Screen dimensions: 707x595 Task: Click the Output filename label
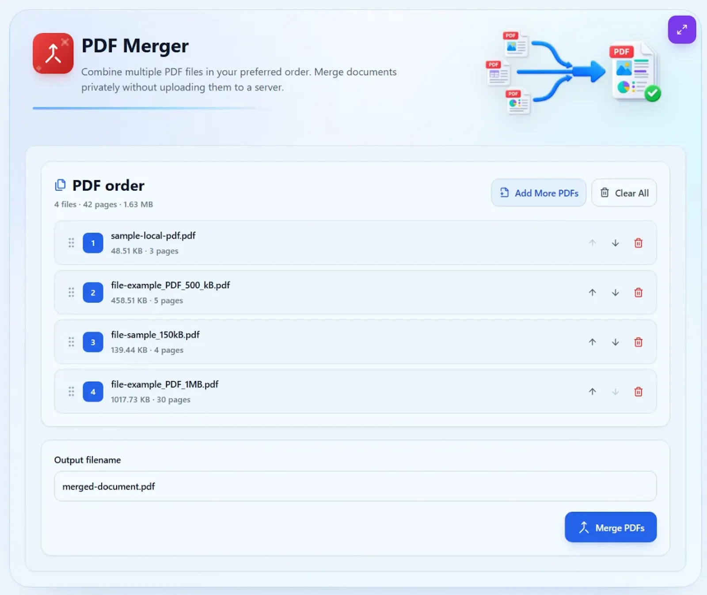87,460
